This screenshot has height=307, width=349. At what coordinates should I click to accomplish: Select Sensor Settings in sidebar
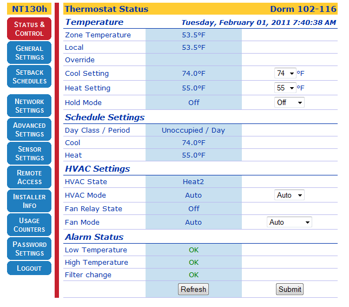tap(29, 153)
